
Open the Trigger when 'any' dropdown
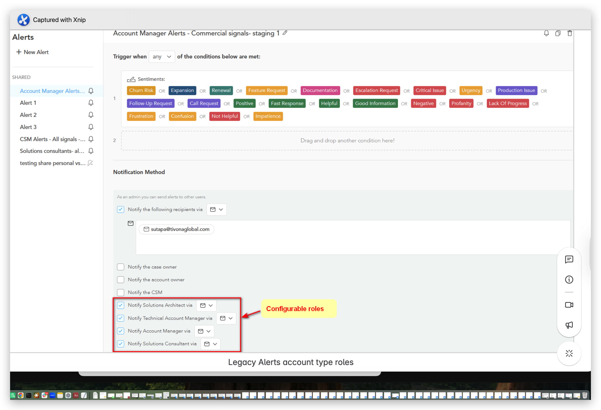pos(162,56)
